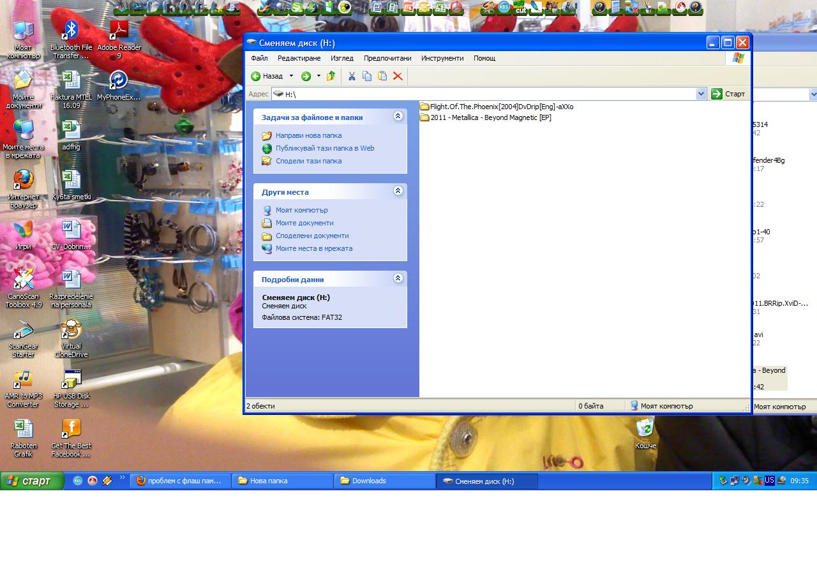Click the green Forward arrow icon

(x=306, y=76)
